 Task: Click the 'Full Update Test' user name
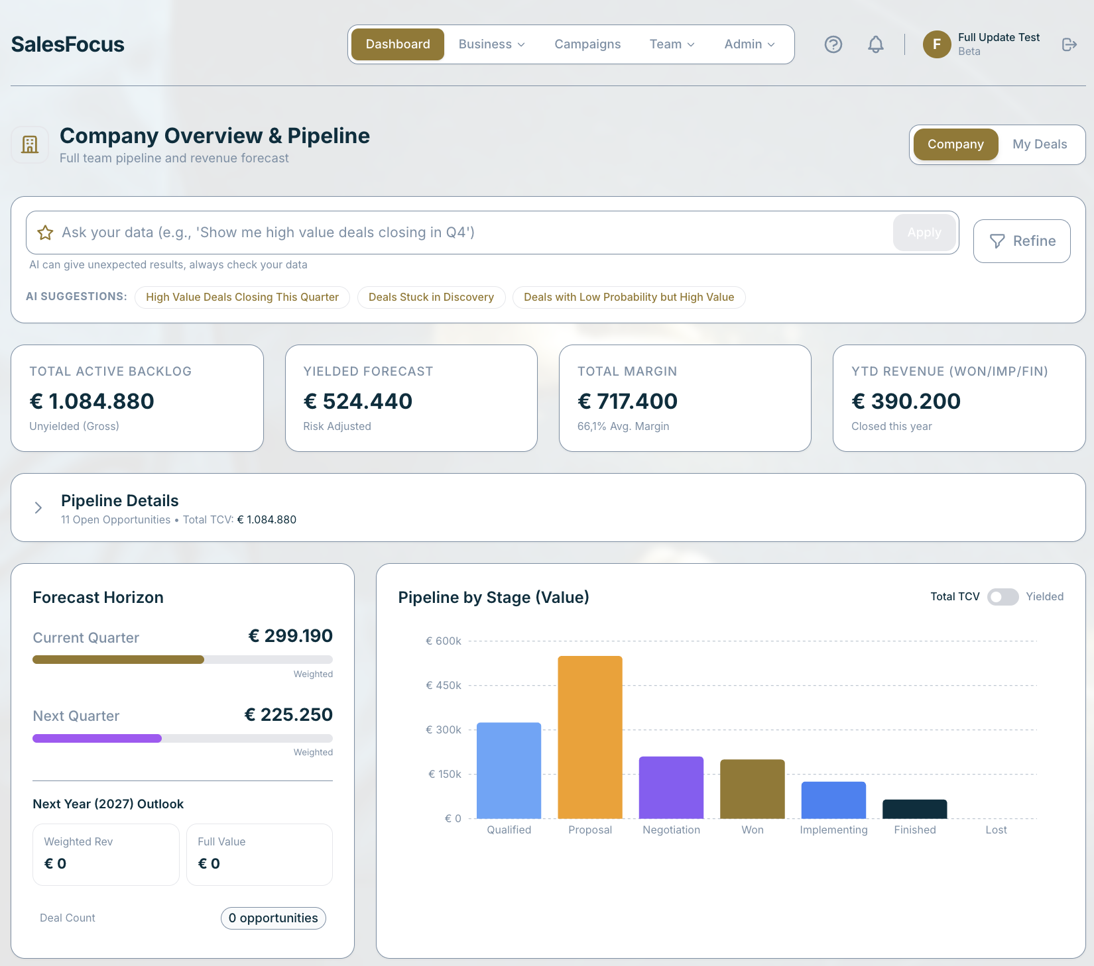click(x=999, y=38)
